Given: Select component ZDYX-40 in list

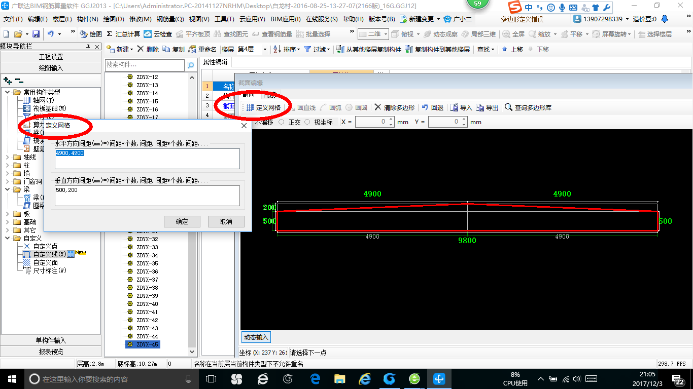Looking at the screenshot, I should (x=147, y=304).
